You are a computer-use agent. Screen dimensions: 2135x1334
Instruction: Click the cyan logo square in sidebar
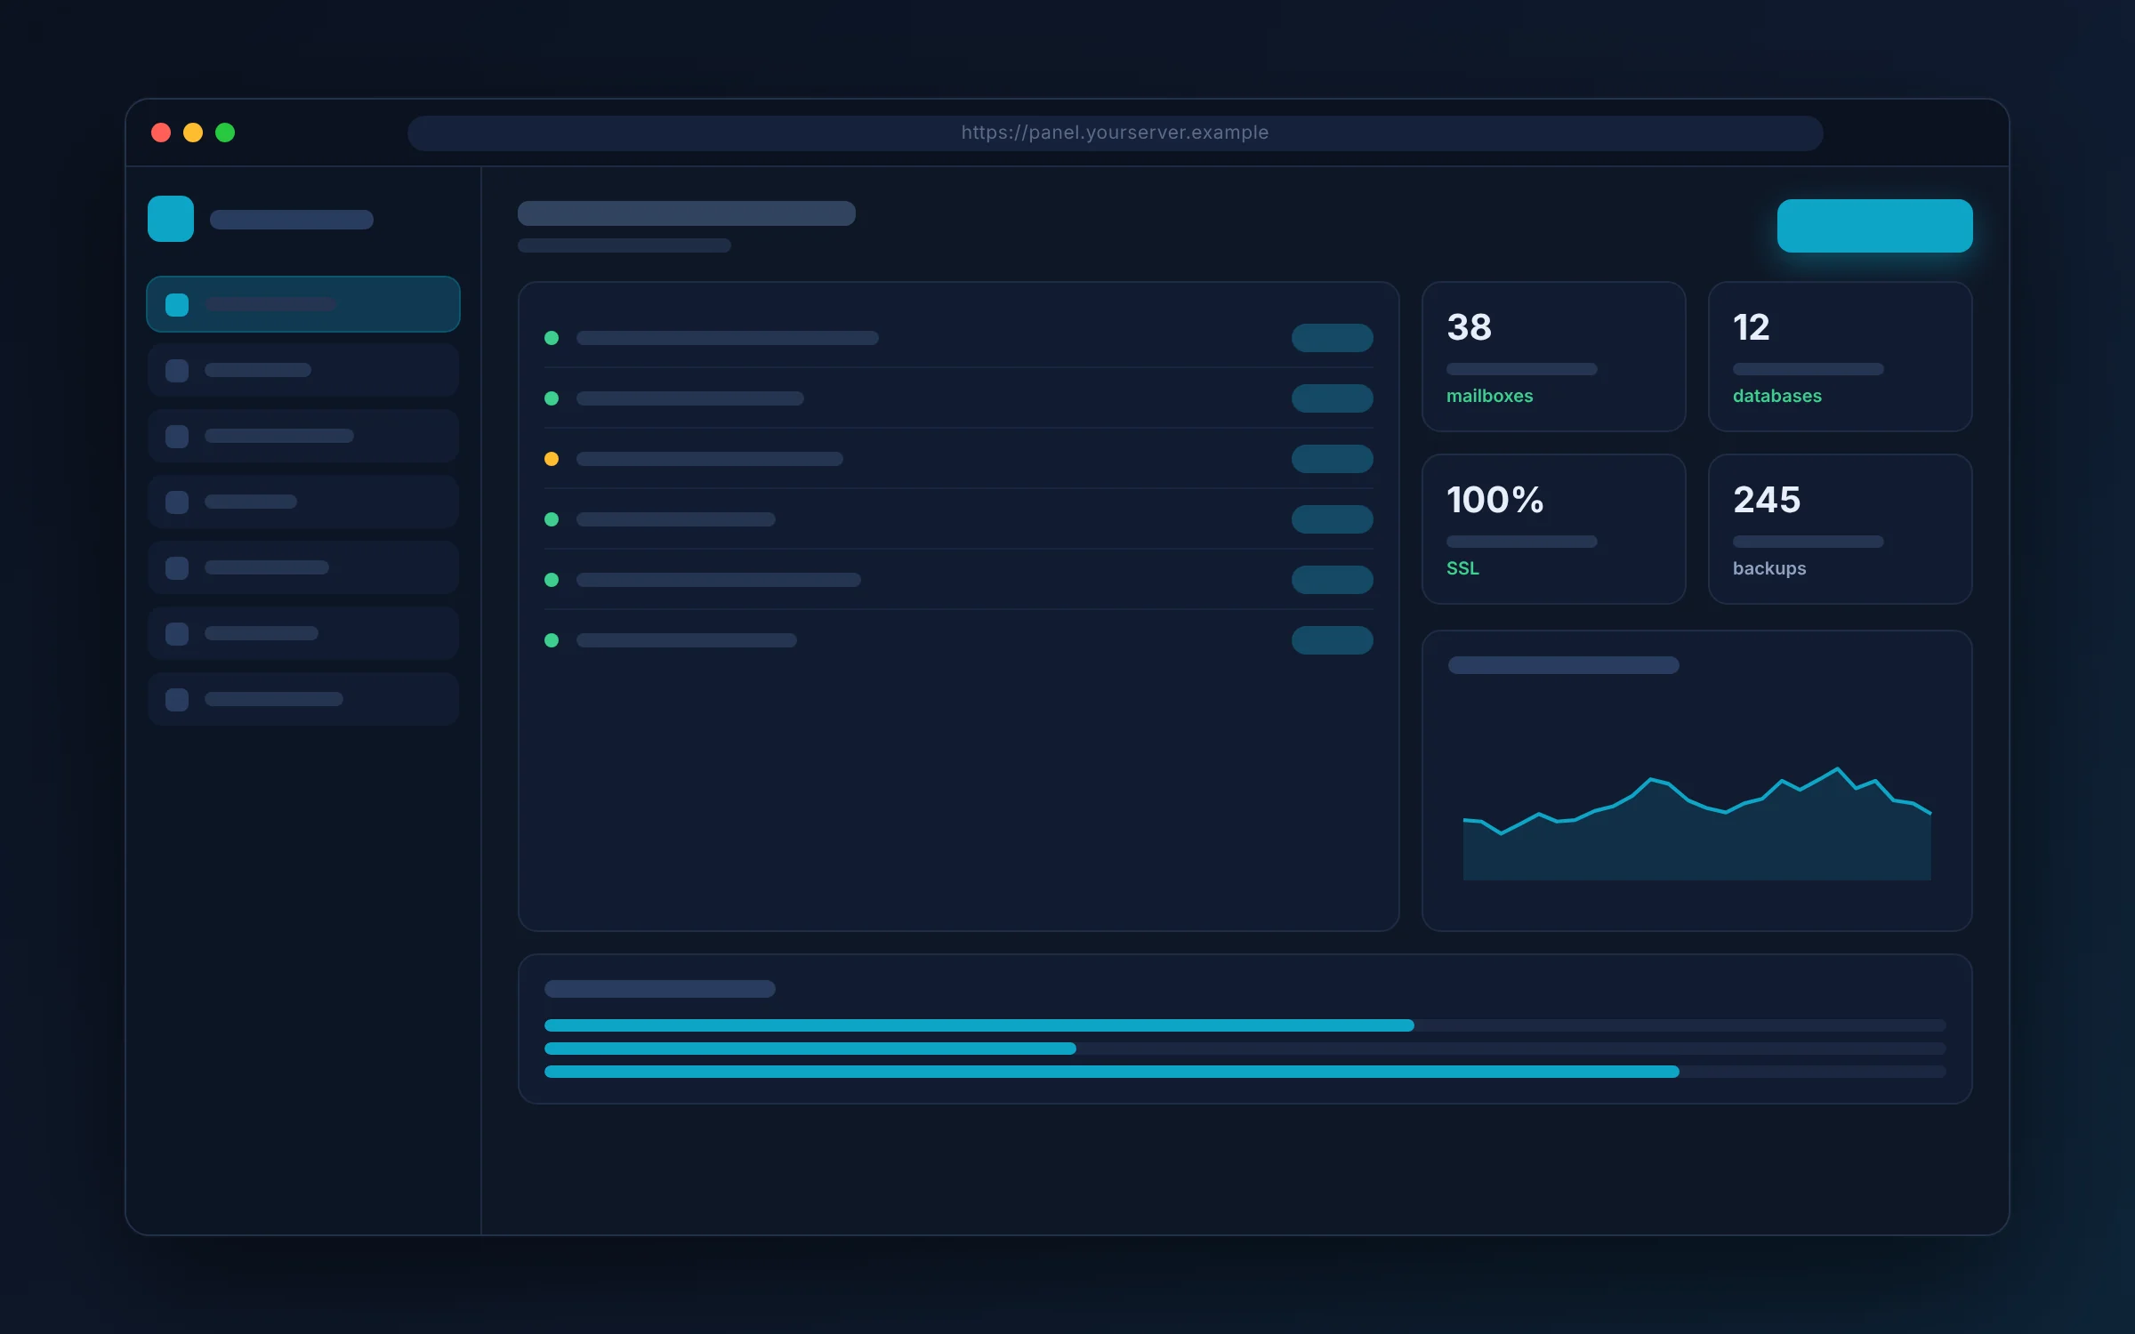171,219
